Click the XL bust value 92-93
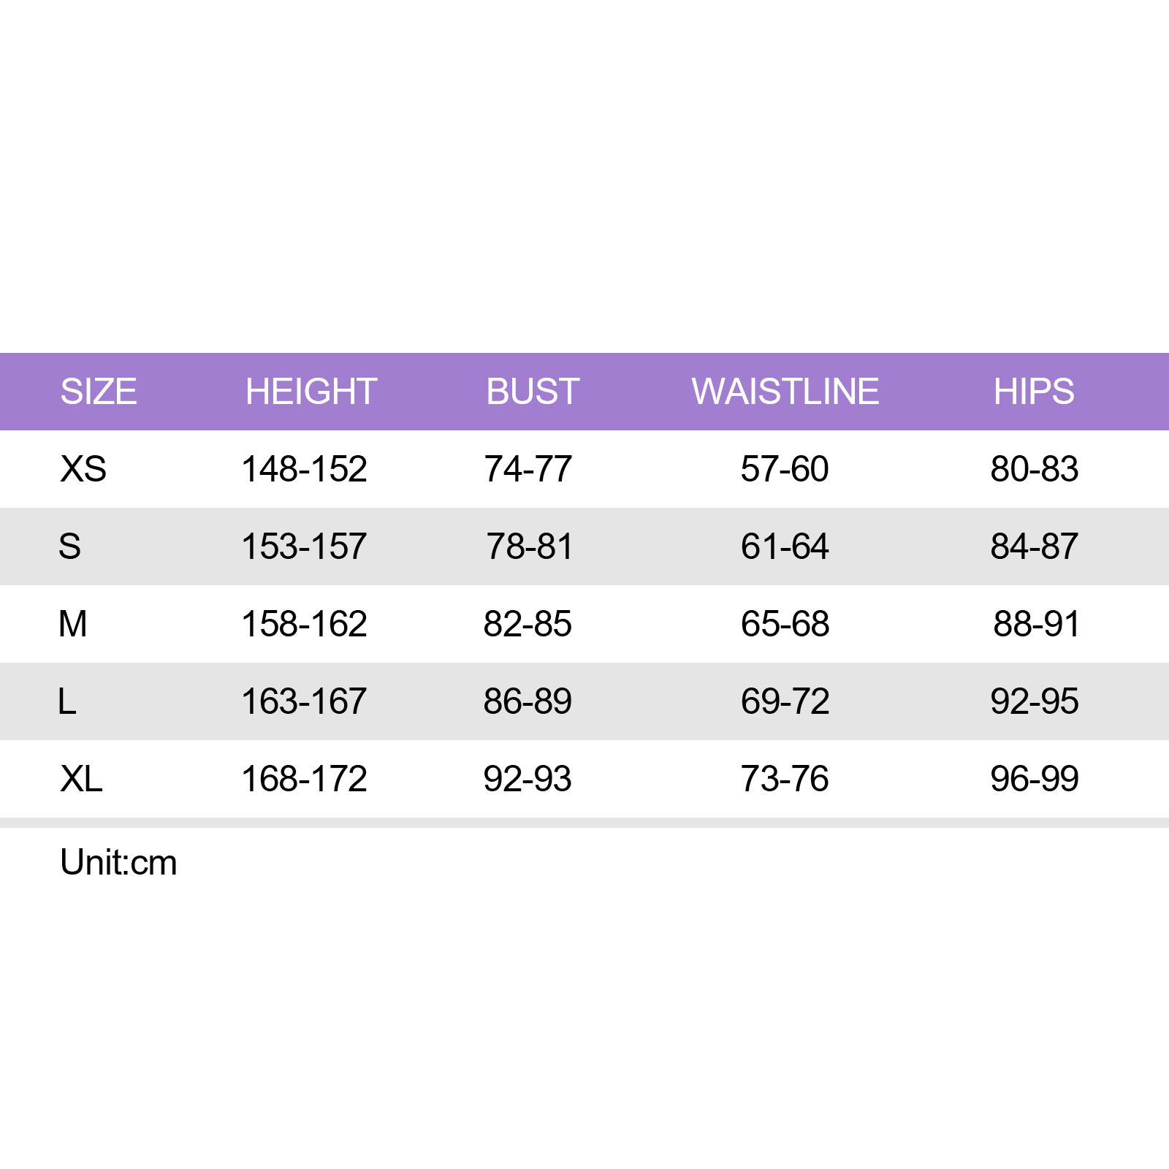This screenshot has height=1169, width=1169. tap(528, 779)
